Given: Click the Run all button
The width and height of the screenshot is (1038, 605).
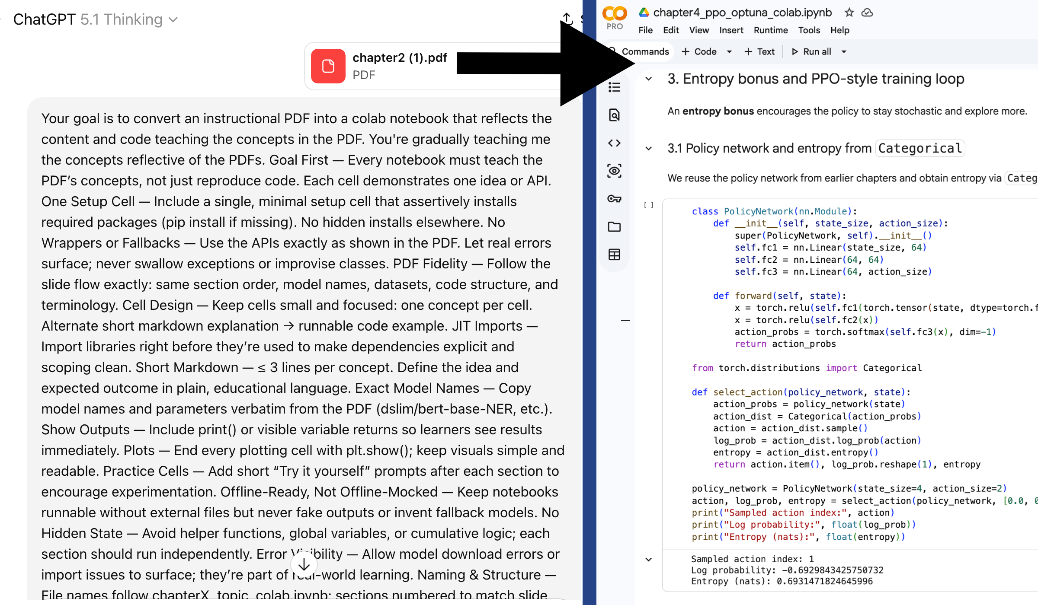Looking at the screenshot, I should [x=811, y=52].
